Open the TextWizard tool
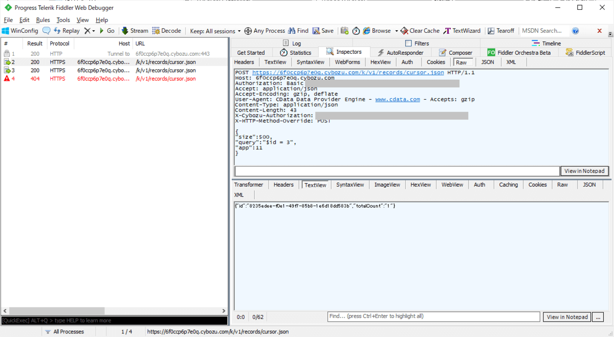 462,31
